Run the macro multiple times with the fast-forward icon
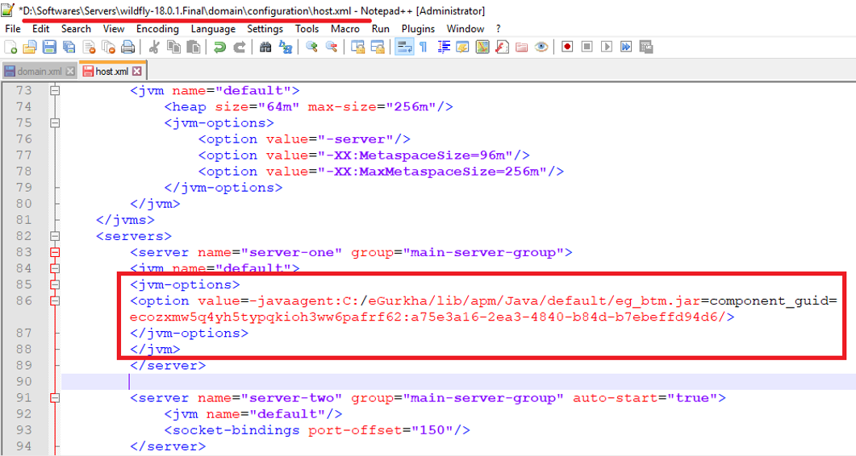The width and height of the screenshot is (856, 456). pos(626,47)
